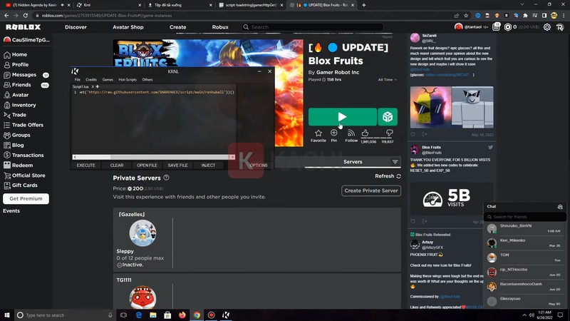The width and height of the screenshot is (570, 321).
Task: Click the INJECT button in KRNL
Action: pos(208,165)
